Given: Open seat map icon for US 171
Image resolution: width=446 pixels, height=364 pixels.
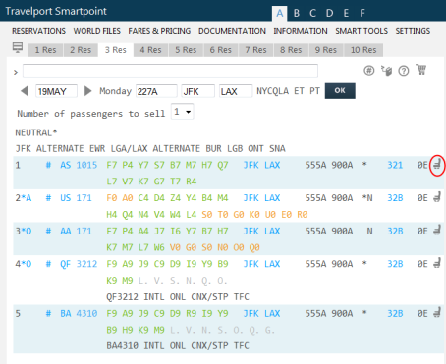Looking at the screenshot, I should 437,197.
